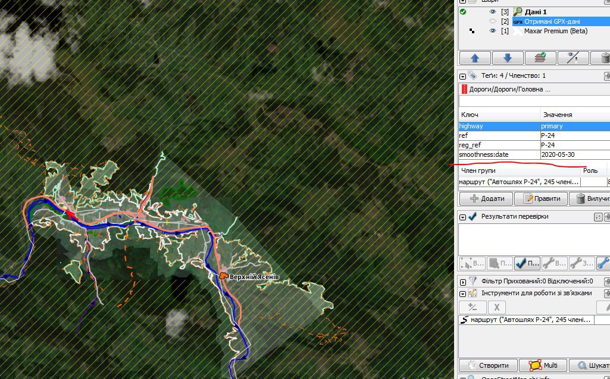Collapse the Результати перевірки panel

(462, 217)
